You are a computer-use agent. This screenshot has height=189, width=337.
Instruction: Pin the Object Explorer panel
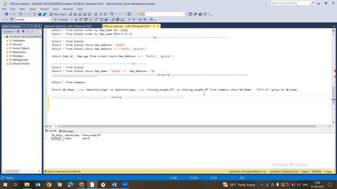coord(35,26)
